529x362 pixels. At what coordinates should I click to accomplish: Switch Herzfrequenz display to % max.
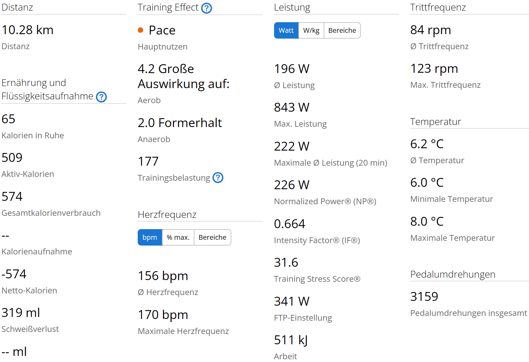click(x=178, y=237)
